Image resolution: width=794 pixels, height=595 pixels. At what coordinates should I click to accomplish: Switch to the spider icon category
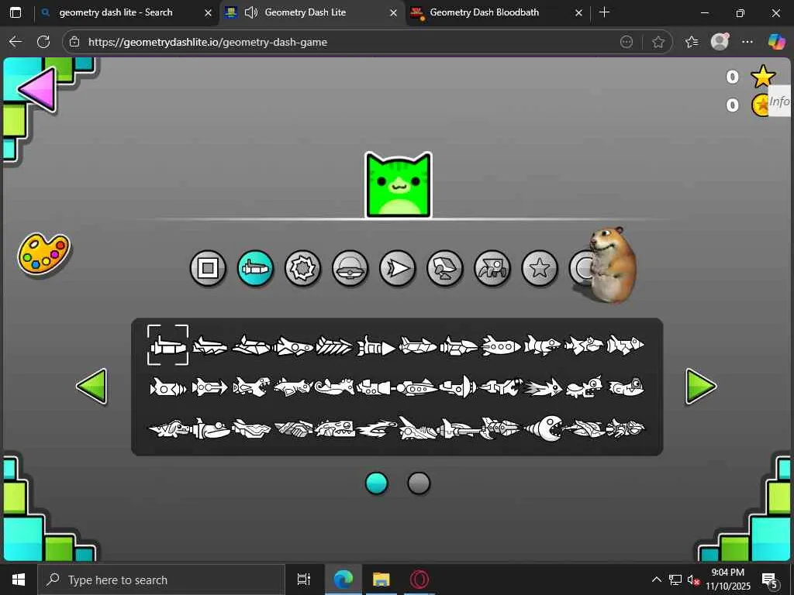492,268
